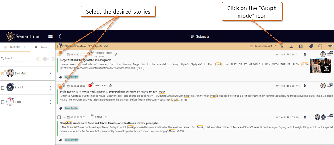Select the Starlink rubric logo
Viewport: 334px width, 145px height.
pos(10,88)
